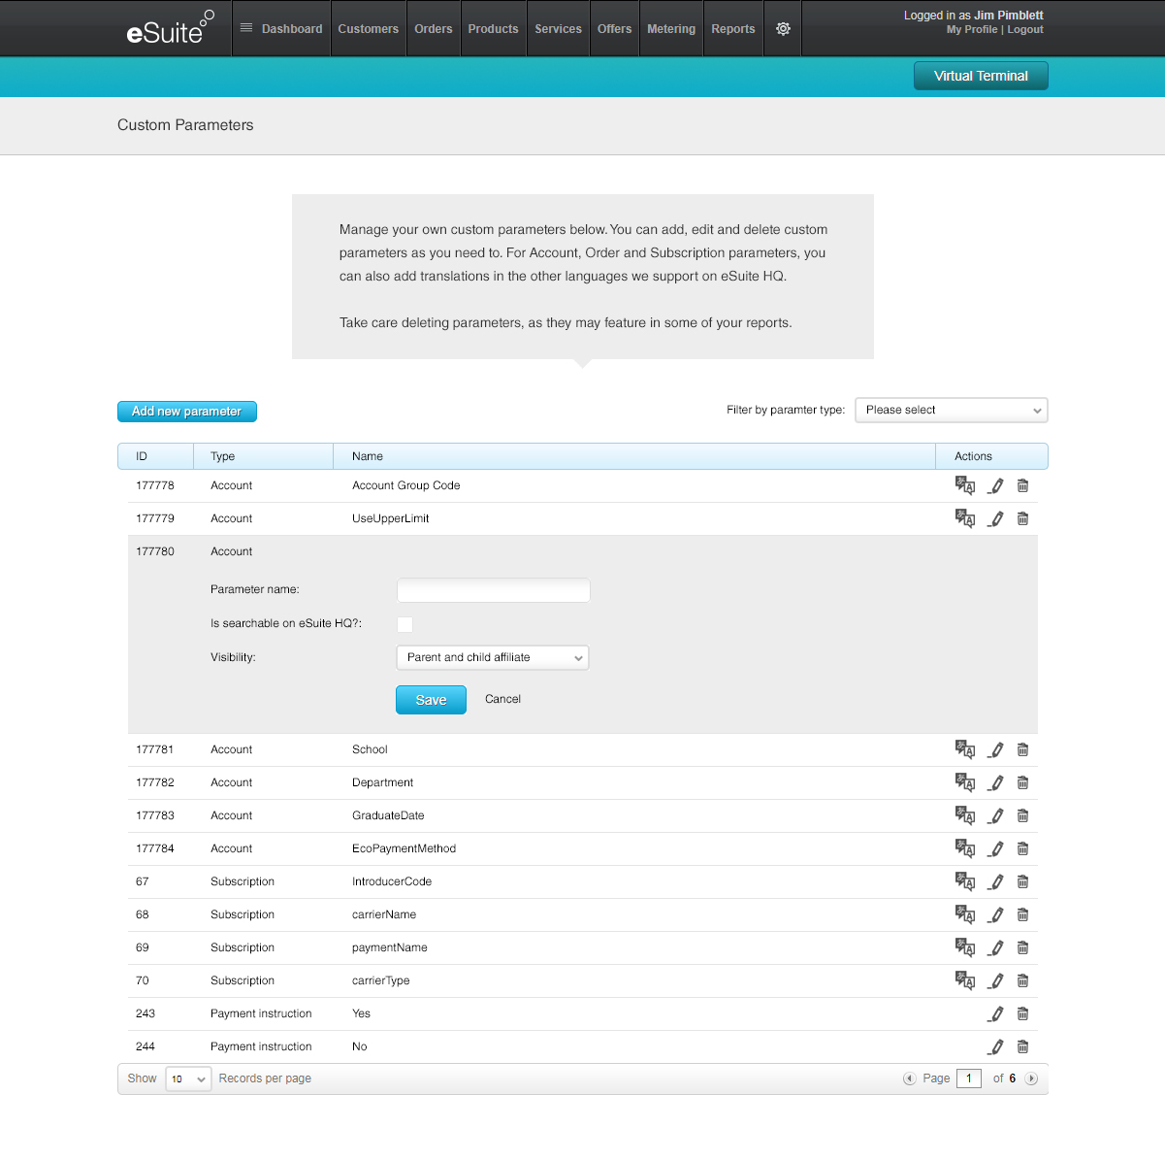This screenshot has width=1165, height=1161.
Task: Open the Virtual Terminal
Action: pyautogui.click(x=980, y=76)
